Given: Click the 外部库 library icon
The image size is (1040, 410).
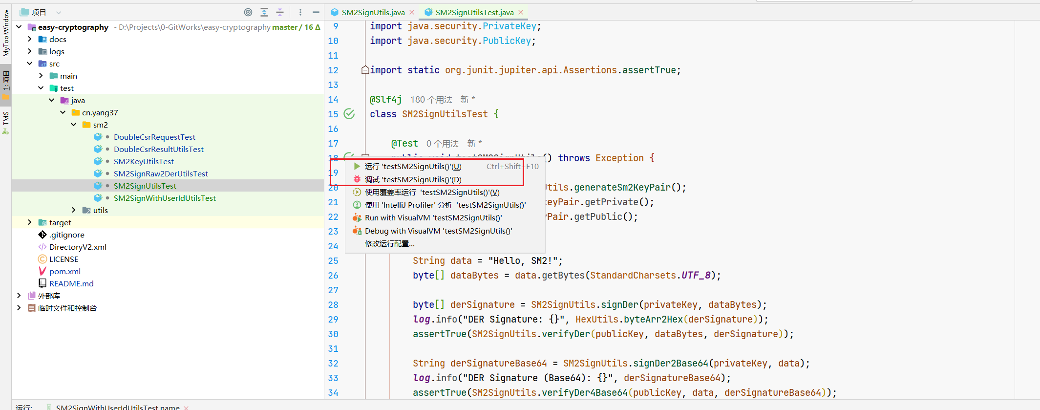Looking at the screenshot, I should [x=32, y=296].
